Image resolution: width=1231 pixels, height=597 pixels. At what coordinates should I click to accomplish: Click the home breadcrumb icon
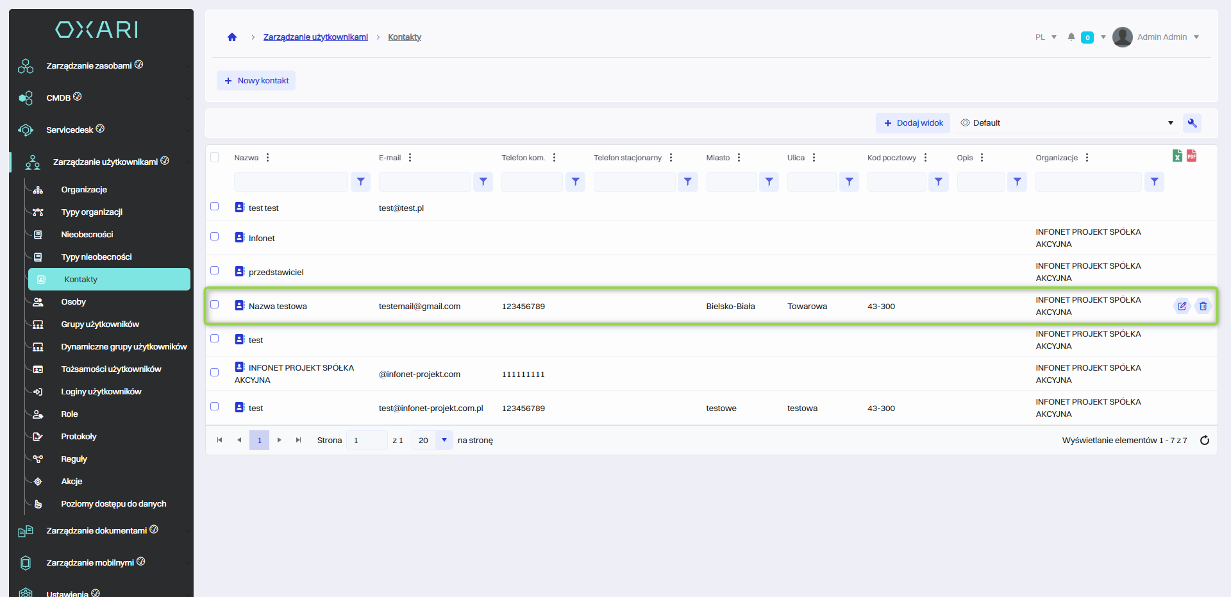click(232, 37)
